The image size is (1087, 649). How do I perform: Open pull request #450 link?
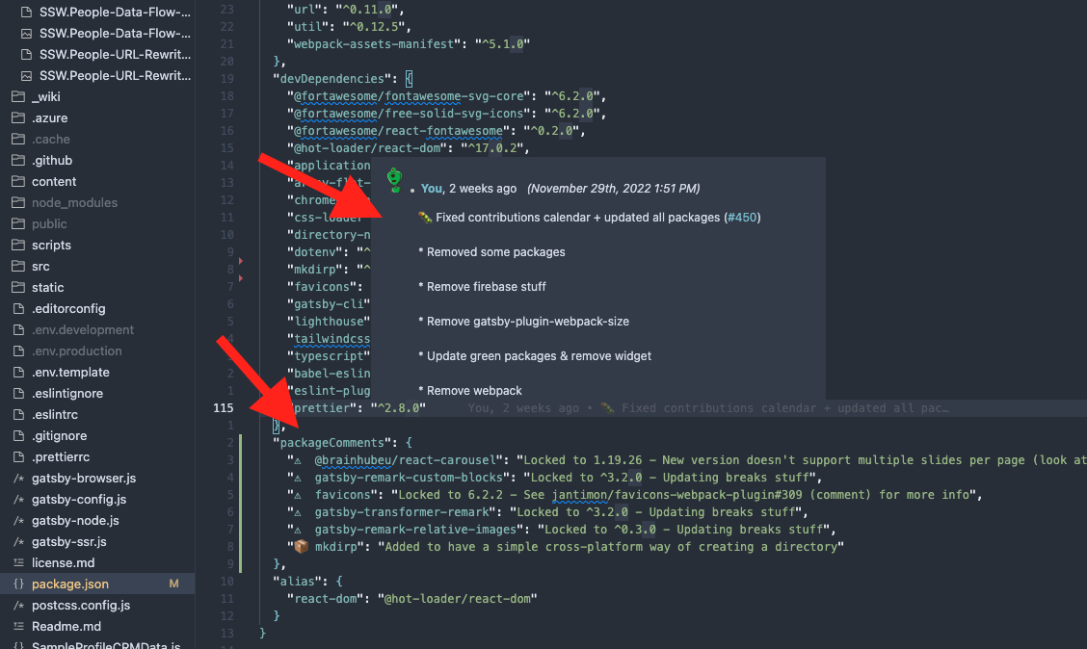point(741,218)
